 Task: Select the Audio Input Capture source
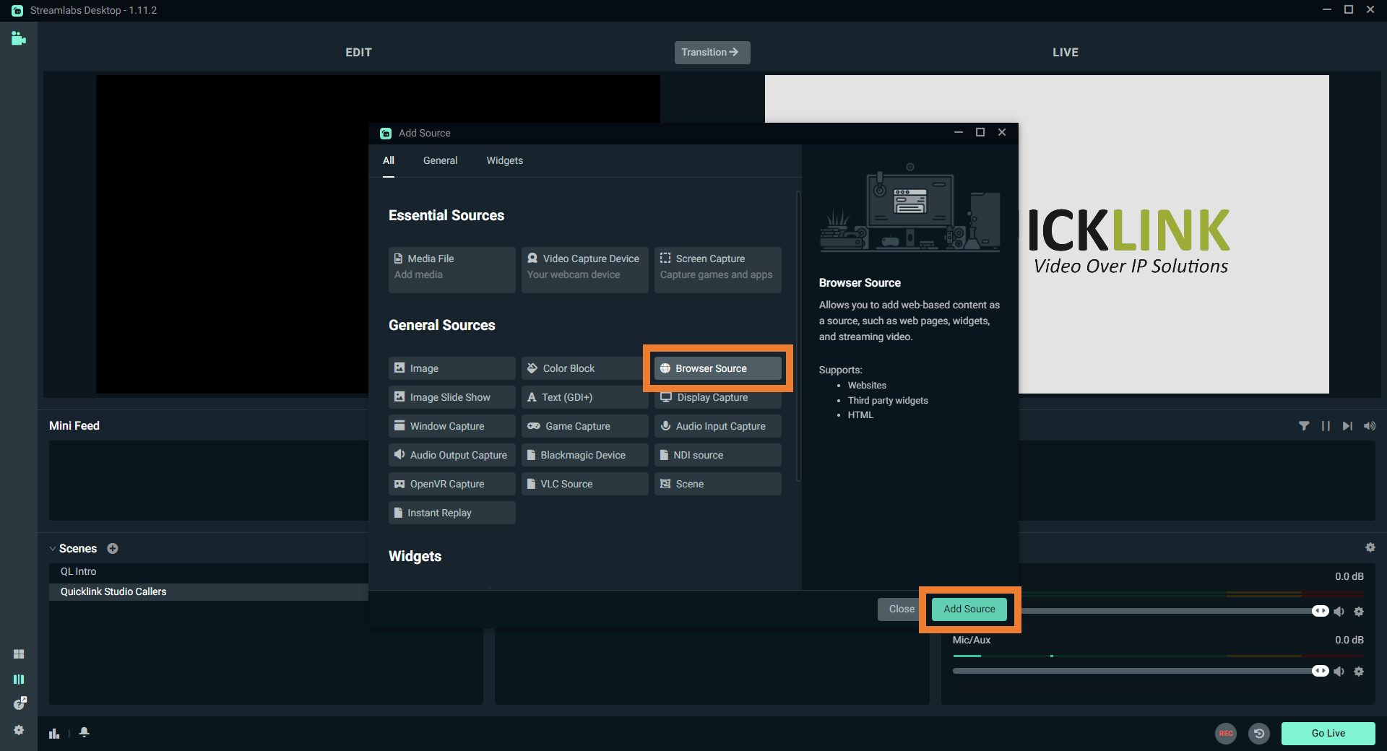pyautogui.click(x=718, y=426)
